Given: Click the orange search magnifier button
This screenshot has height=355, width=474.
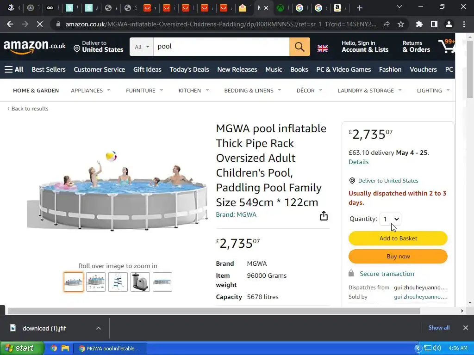Looking at the screenshot, I should coord(299,47).
